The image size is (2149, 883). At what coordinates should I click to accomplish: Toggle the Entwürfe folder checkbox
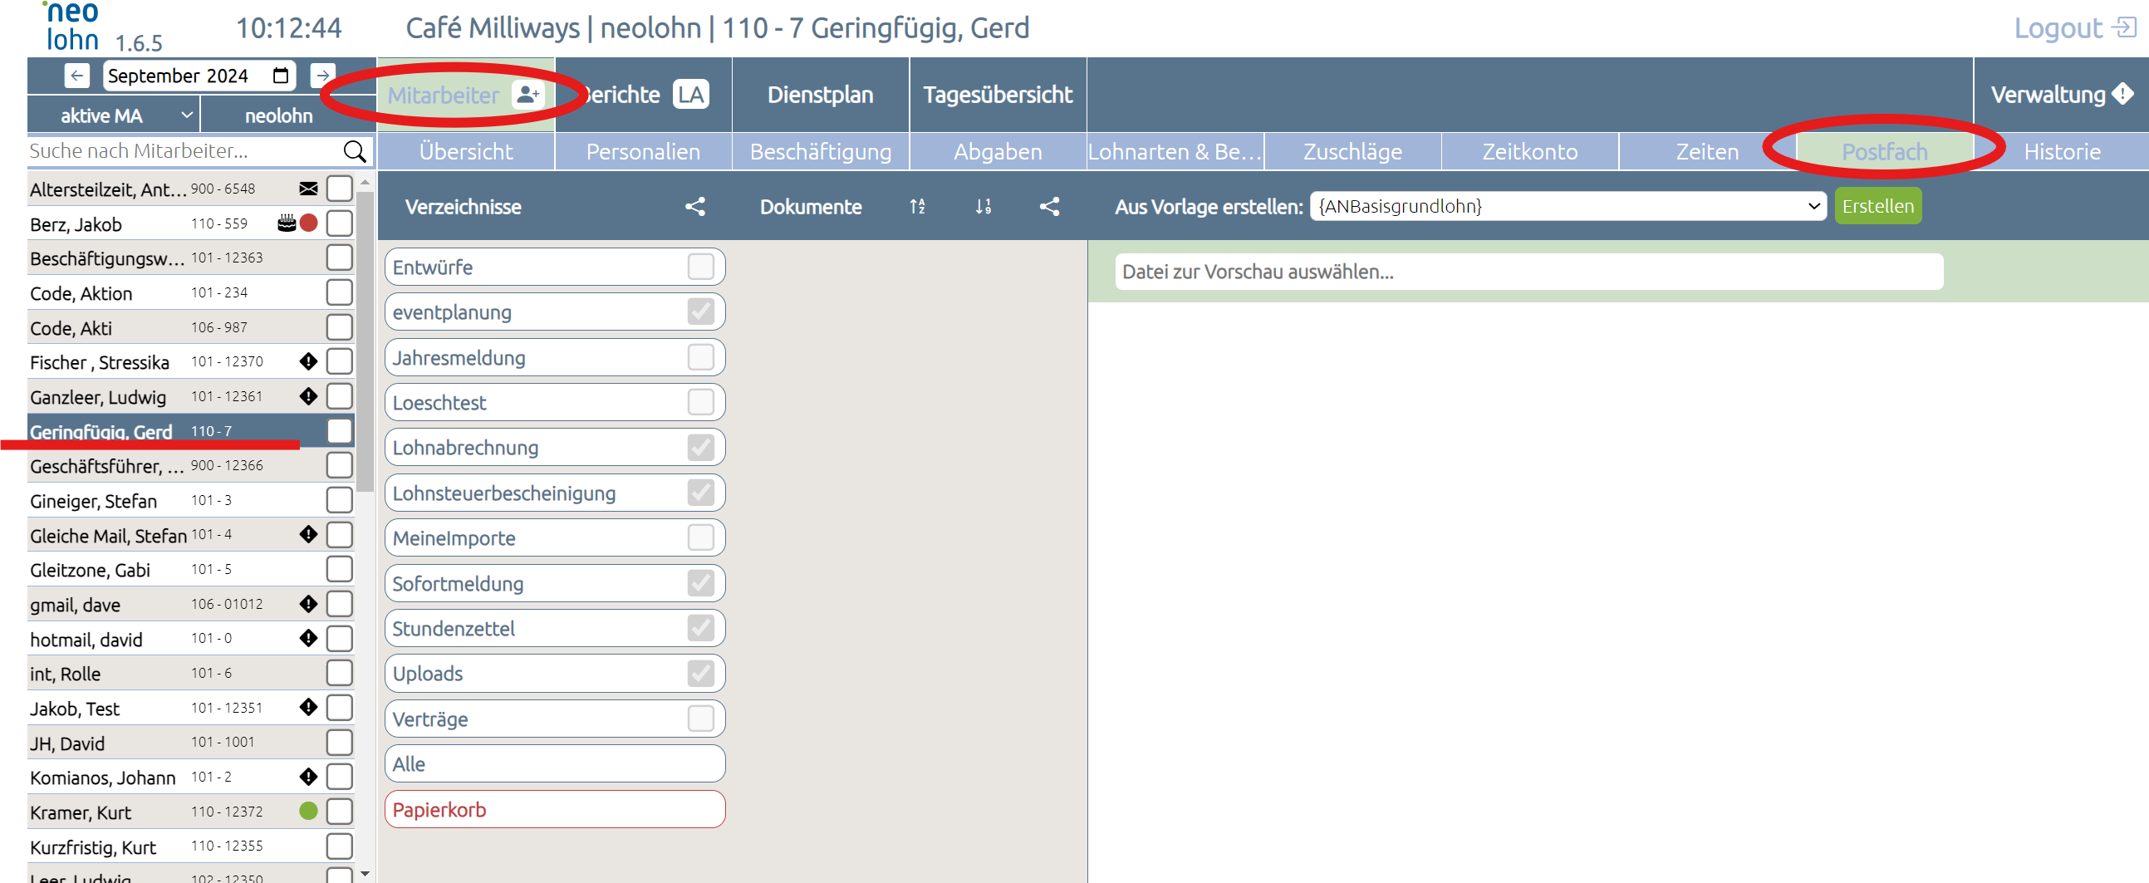click(701, 267)
